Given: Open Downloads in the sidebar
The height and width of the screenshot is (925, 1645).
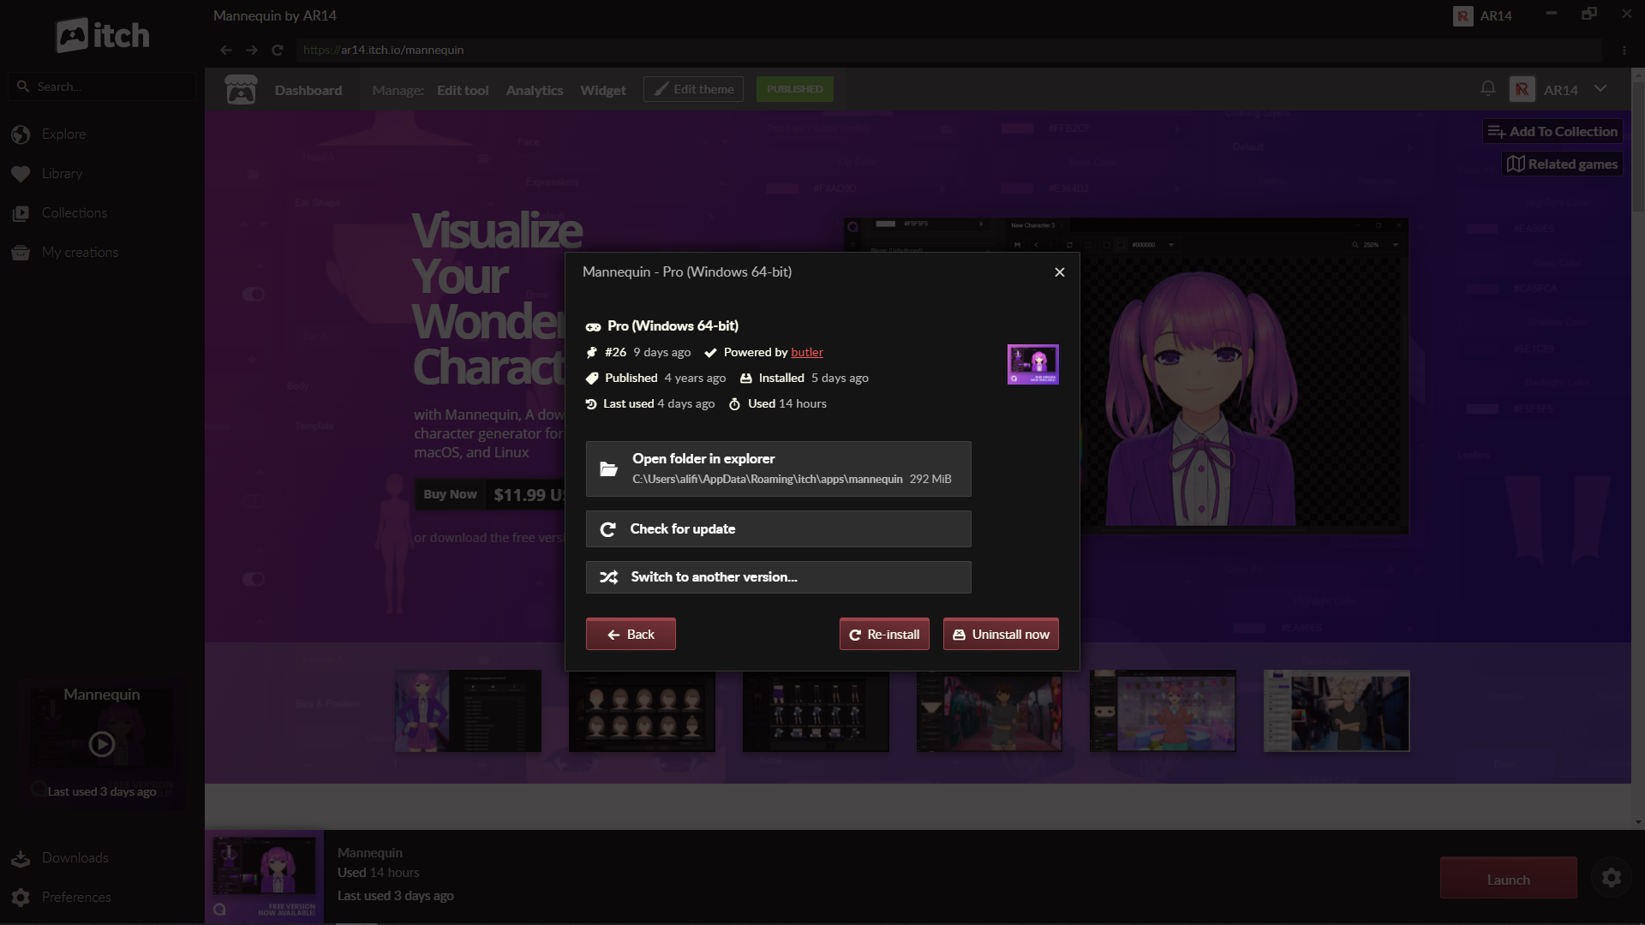Looking at the screenshot, I should tap(75, 858).
